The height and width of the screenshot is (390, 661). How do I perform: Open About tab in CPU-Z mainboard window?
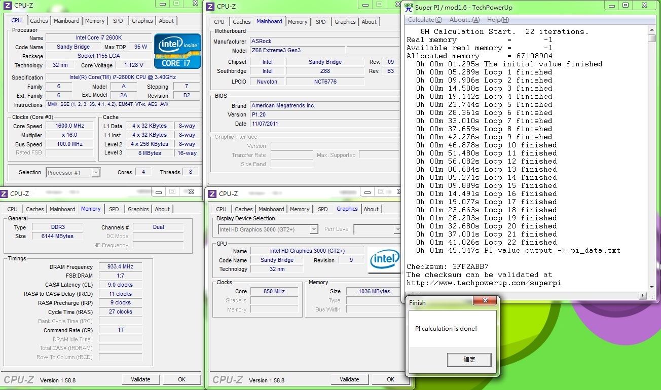369,22
